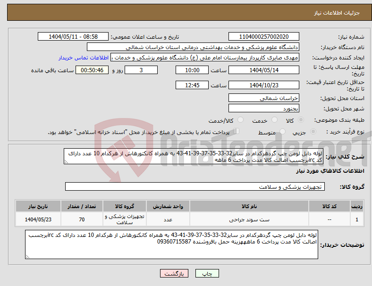
Task: Click the تاریخ نیاز column header
Action: coord(38,206)
